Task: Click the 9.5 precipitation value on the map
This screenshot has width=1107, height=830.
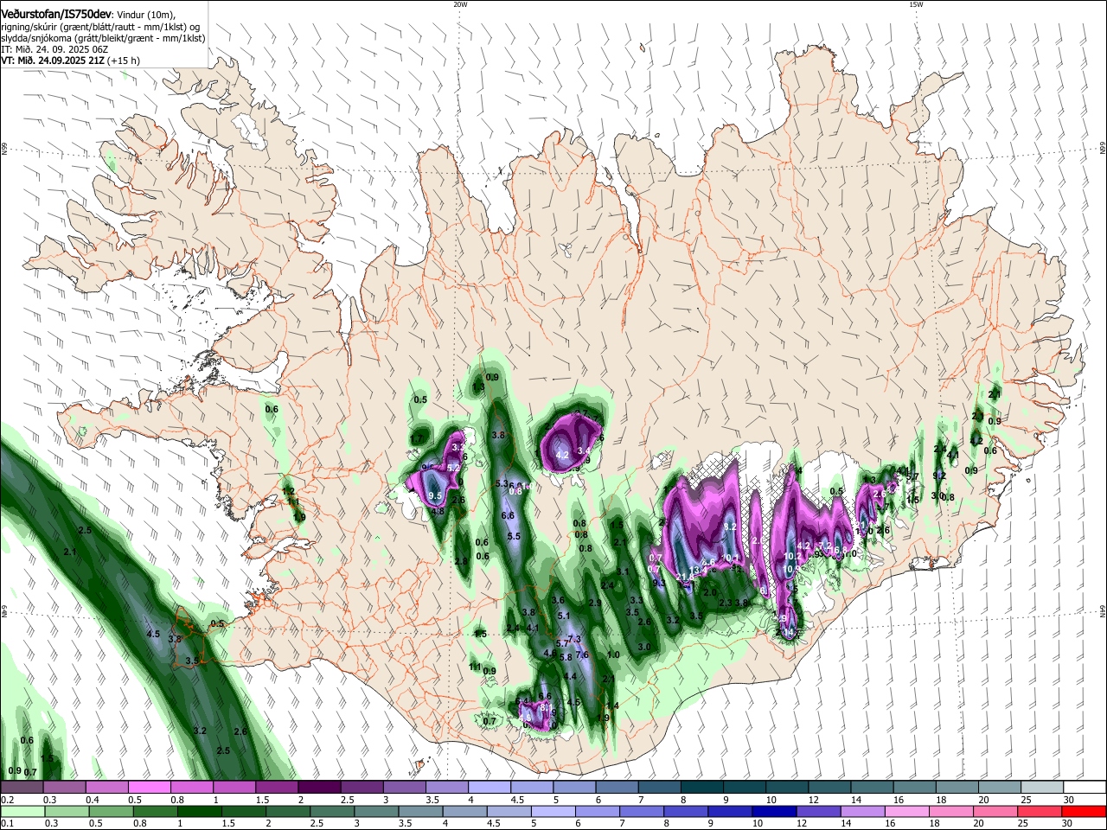Action: pos(436,495)
